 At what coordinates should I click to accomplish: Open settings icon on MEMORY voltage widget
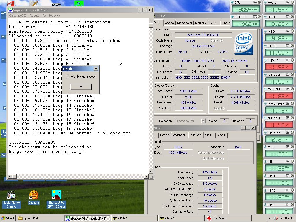288,132
